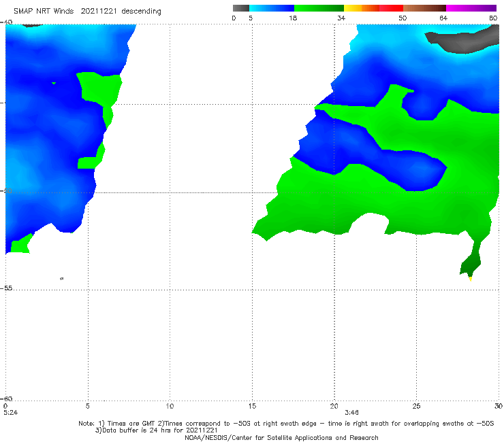Click the color bar label "80"

tap(493, 18)
